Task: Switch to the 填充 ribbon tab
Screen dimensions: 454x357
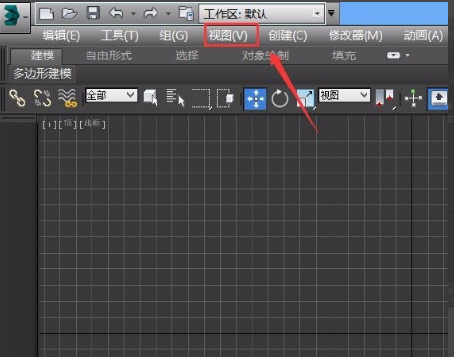Action: pyautogui.click(x=344, y=55)
